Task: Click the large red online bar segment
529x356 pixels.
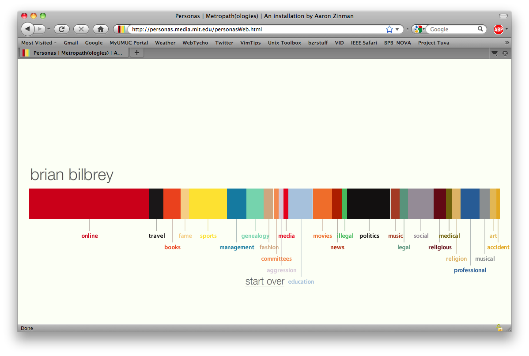Action: coord(89,204)
